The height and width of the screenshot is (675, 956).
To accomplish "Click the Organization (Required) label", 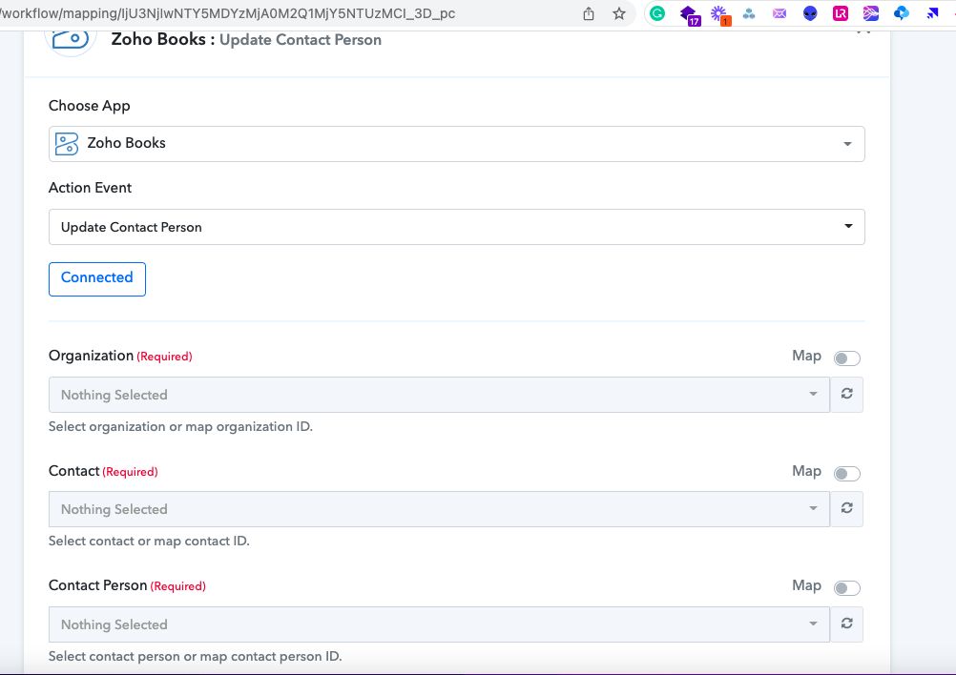I will pos(120,356).
